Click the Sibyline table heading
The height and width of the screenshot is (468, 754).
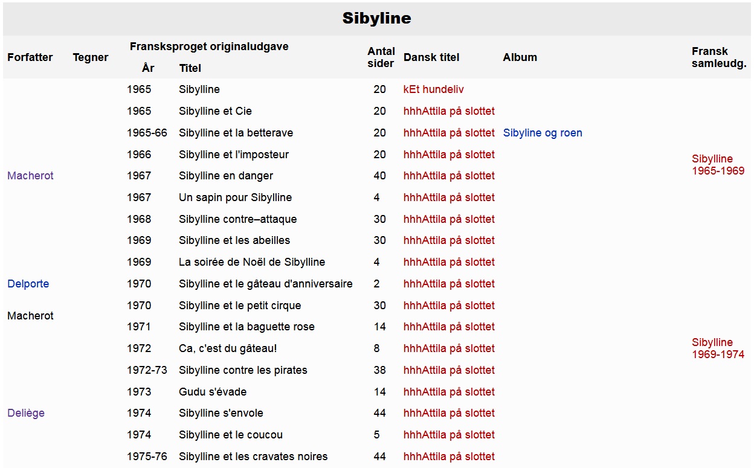tap(377, 18)
